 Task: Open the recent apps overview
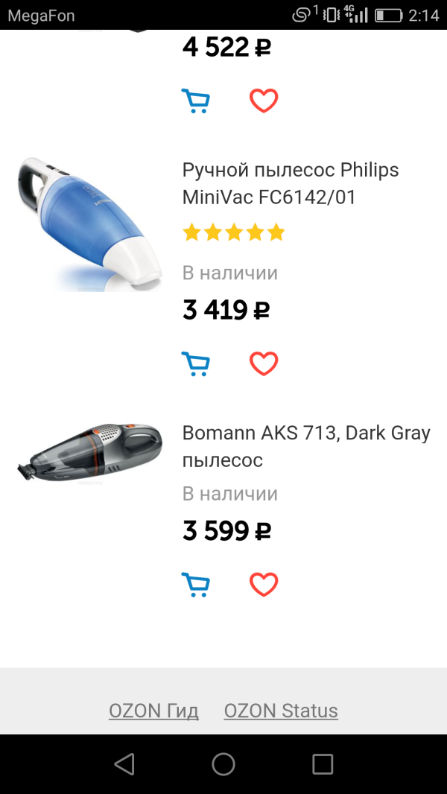323,764
